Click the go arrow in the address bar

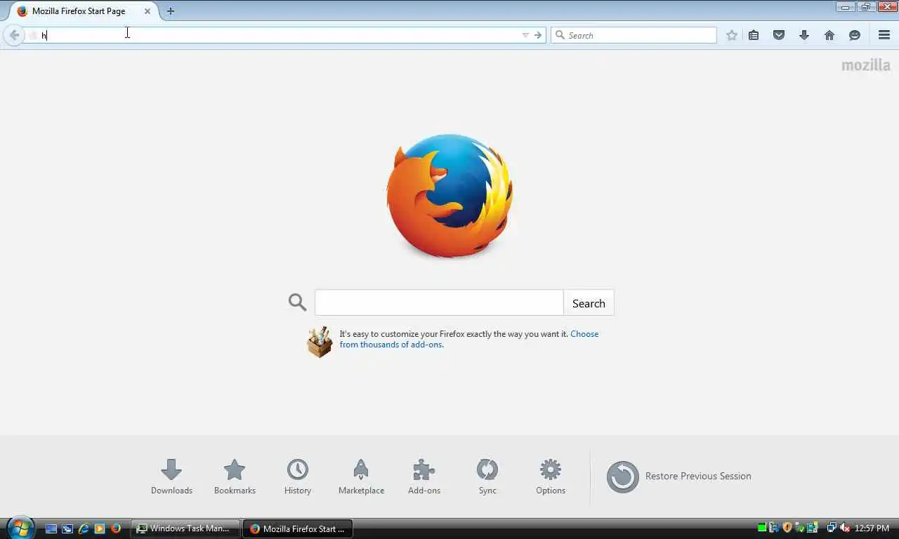(538, 35)
